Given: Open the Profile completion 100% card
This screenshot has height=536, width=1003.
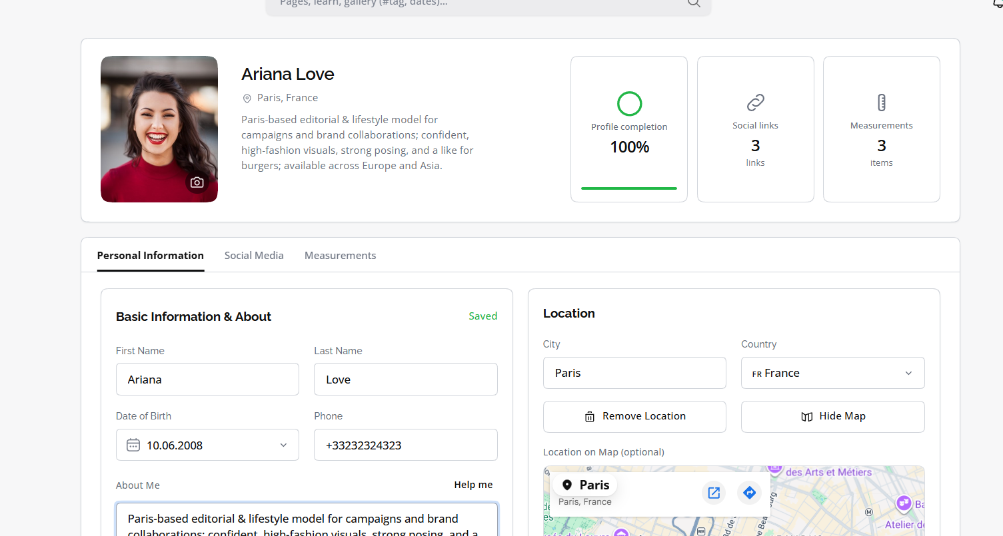Looking at the screenshot, I should [x=629, y=129].
